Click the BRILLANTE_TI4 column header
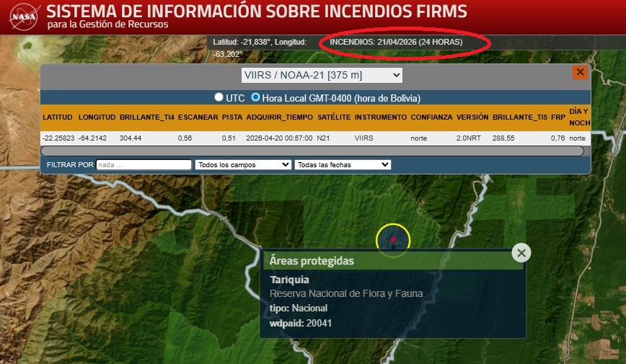The image size is (626, 364). (146, 117)
